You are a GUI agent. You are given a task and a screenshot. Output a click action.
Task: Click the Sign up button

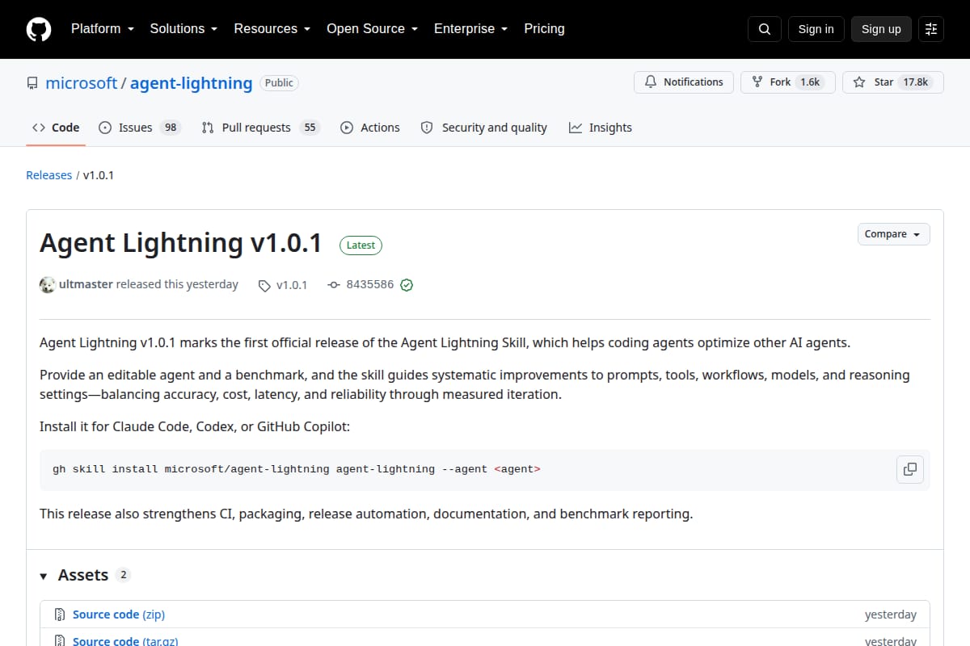pyautogui.click(x=881, y=29)
